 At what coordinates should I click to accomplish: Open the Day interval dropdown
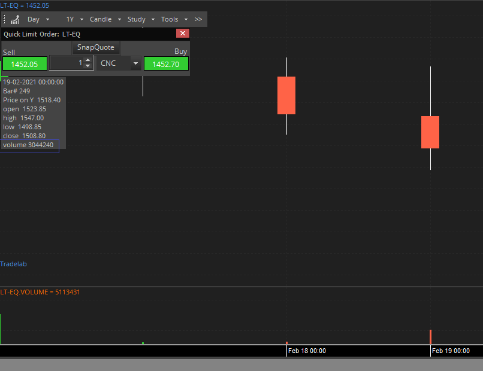tap(38, 19)
